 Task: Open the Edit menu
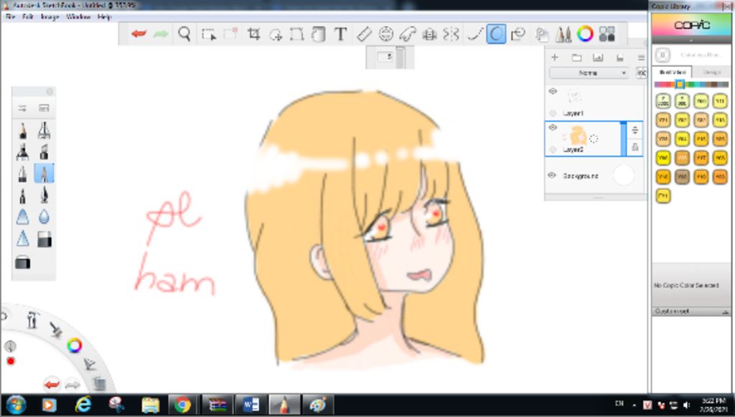28,17
